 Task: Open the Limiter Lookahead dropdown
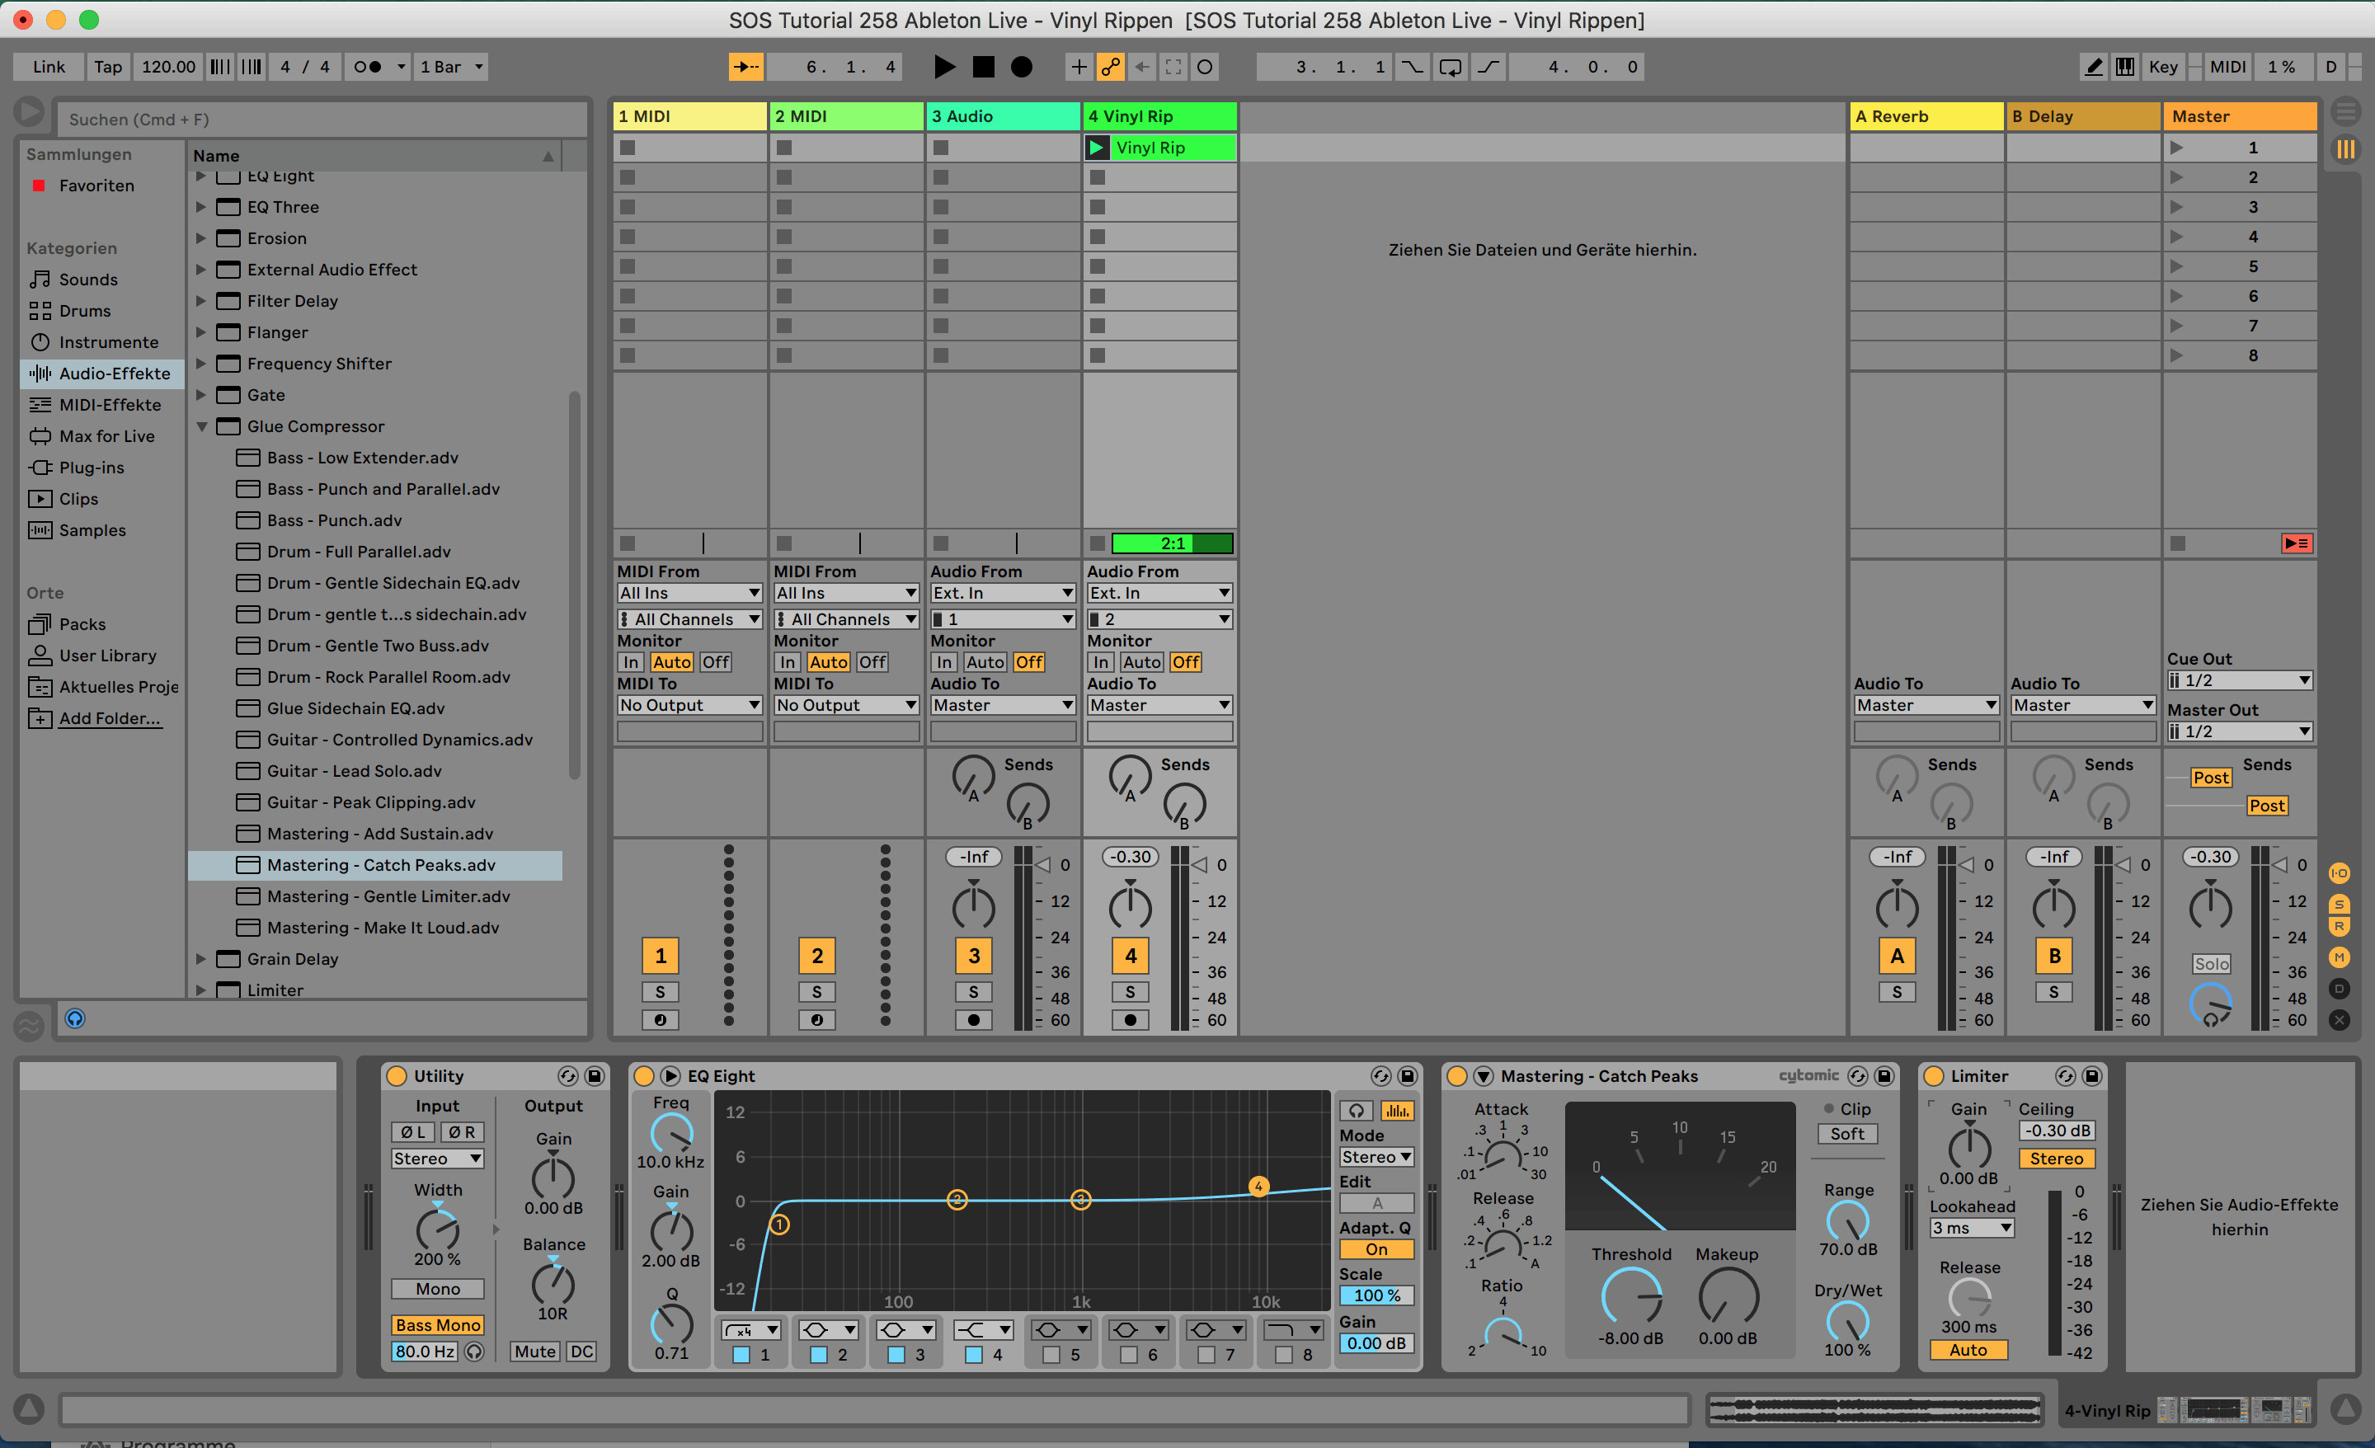(x=1971, y=1228)
